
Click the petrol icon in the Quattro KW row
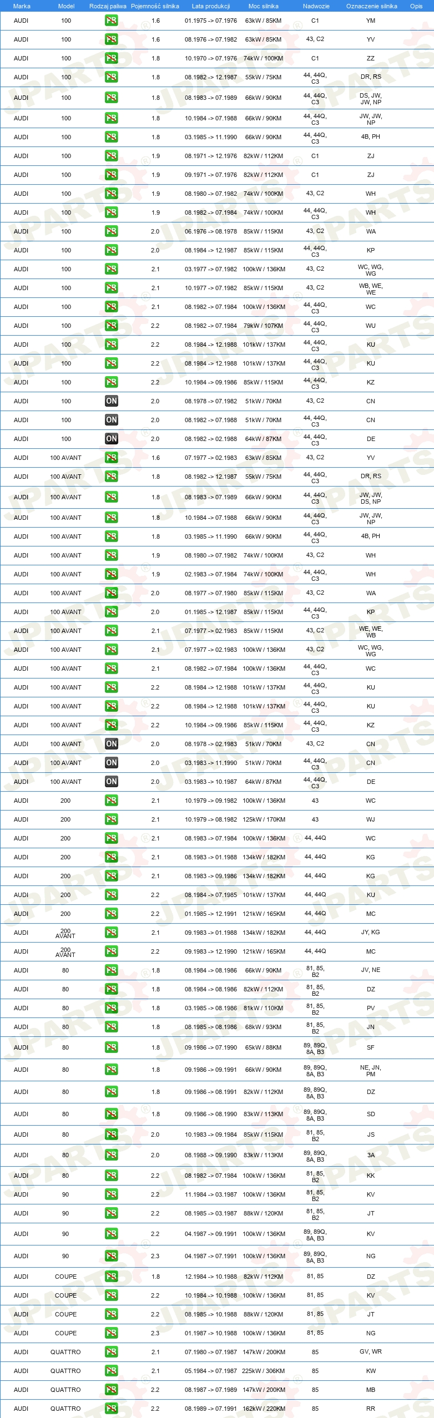pyautogui.click(x=111, y=1371)
